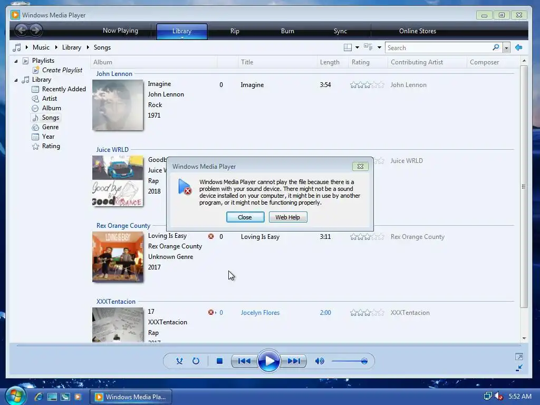Viewport: 540px width, 405px height.
Task: Click Web Help in error dialog
Action: pyautogui.click(x=287, y=217)
